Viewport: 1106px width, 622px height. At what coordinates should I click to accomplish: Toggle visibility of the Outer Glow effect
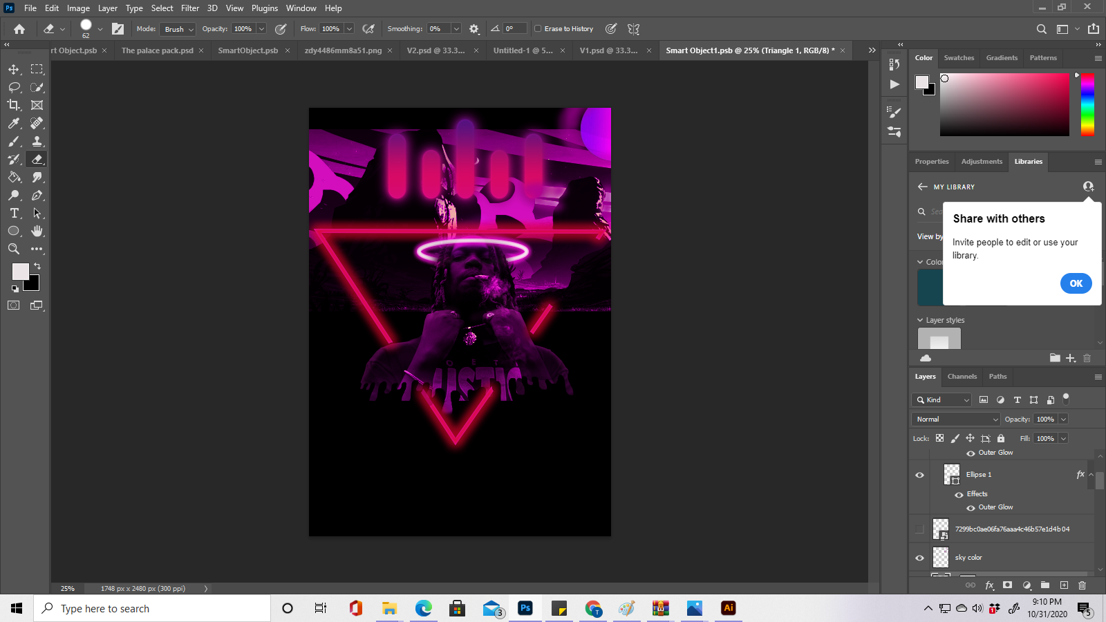coord(971,507)
